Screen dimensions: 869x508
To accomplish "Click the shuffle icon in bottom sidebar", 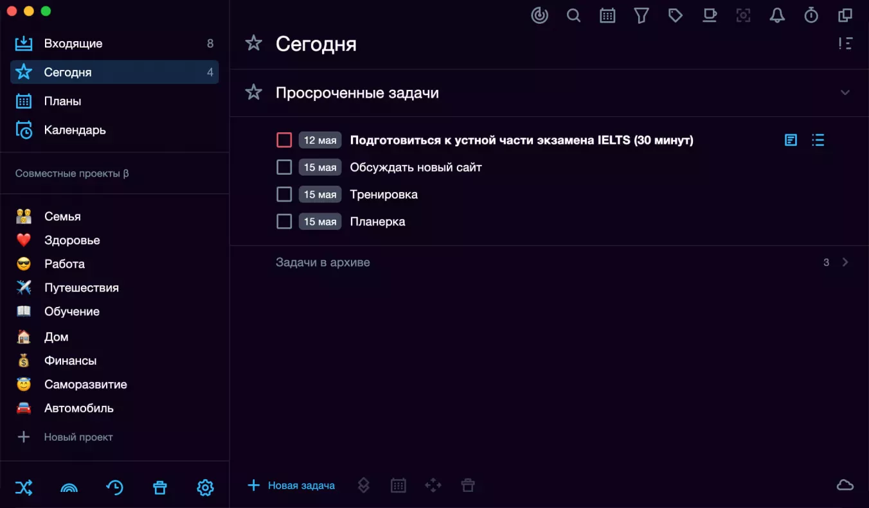I will coord(24,488).
